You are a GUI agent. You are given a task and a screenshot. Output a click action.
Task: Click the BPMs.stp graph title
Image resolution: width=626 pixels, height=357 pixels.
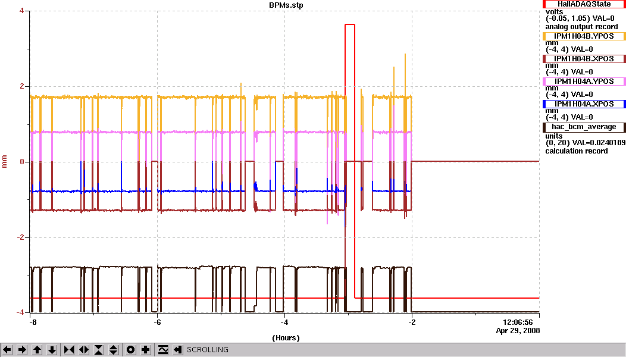tap(286, 5)
